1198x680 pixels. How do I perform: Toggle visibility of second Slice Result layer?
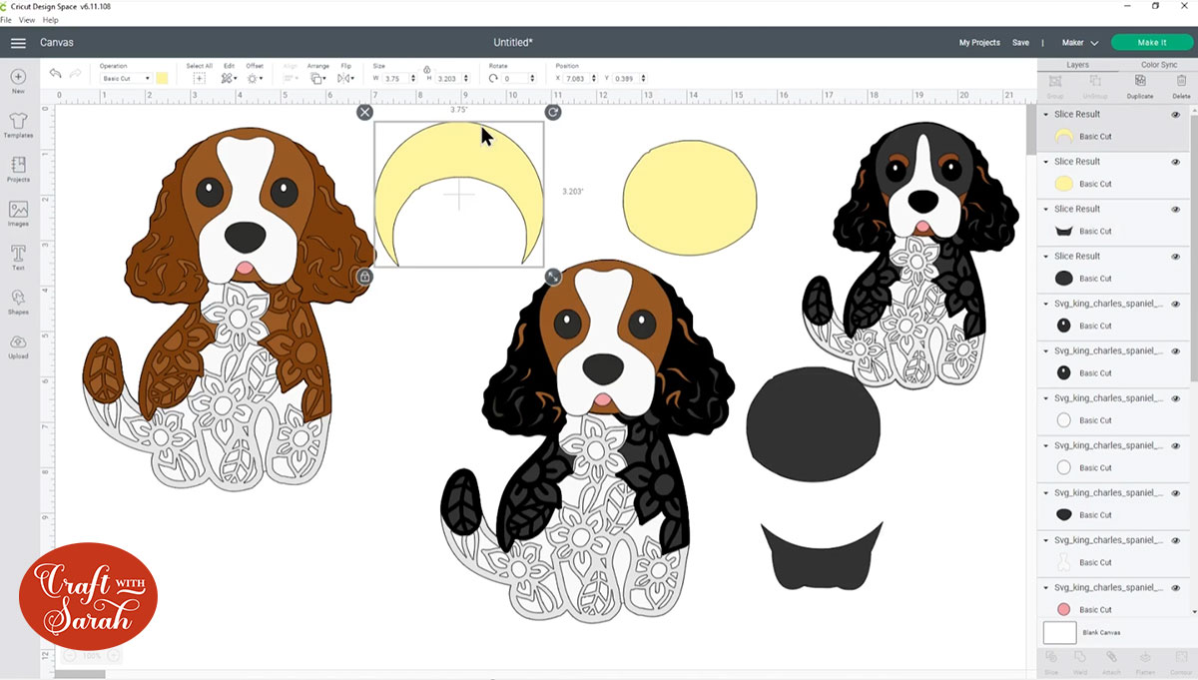1175,162
